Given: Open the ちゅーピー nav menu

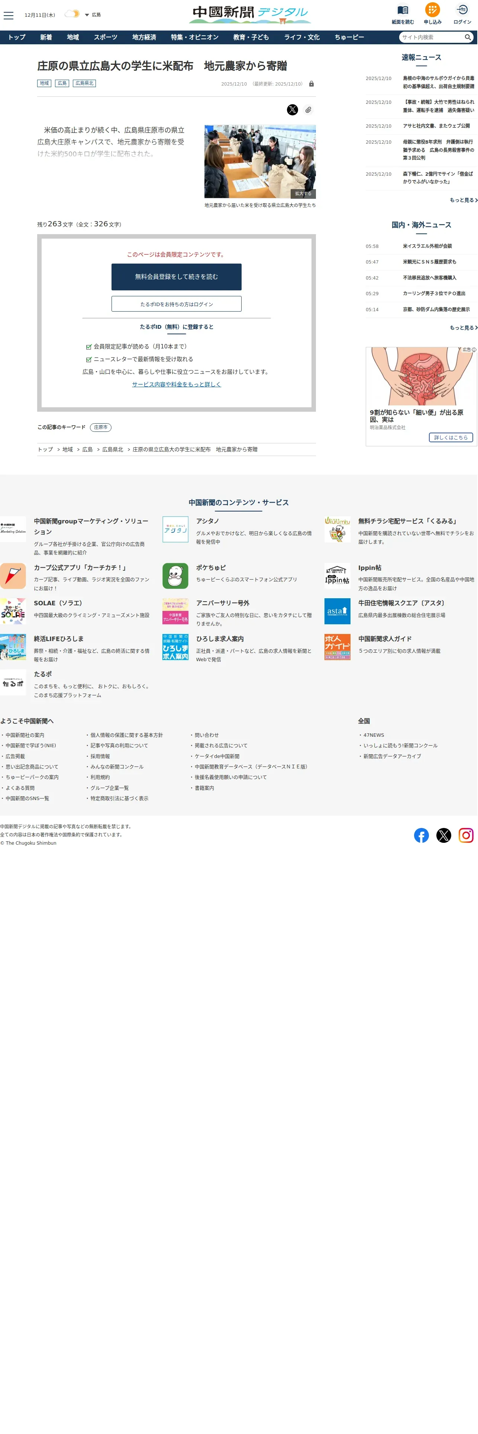Looking at the screenshot, I should [x=349, y=37].
